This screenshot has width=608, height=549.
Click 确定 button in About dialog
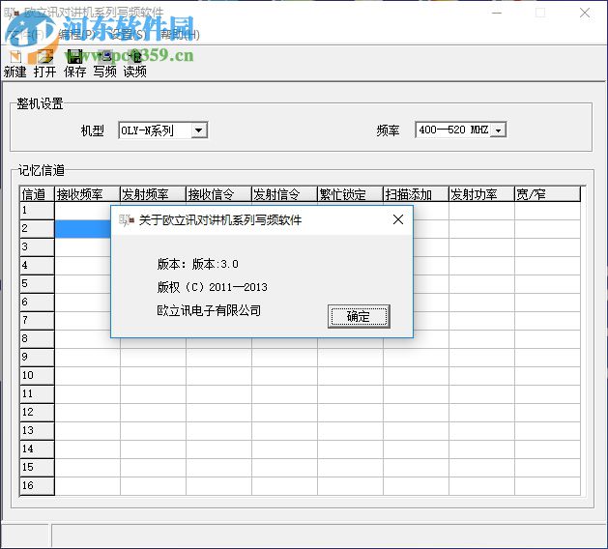click(359, 316)
